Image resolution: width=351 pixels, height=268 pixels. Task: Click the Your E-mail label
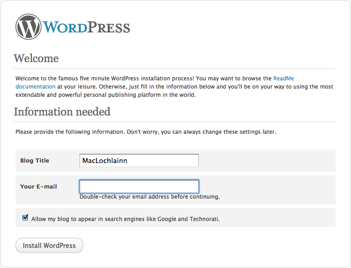[38, 187]
